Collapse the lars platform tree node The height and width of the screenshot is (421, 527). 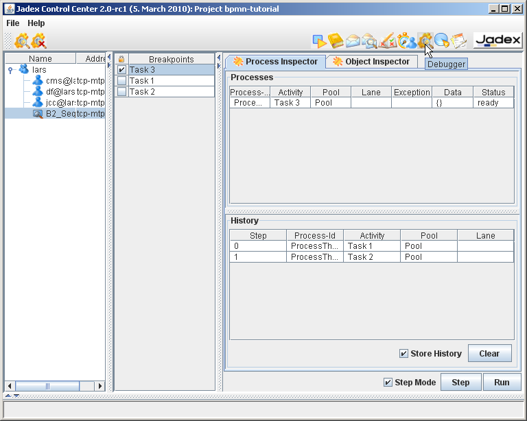[x=10, y=70]
